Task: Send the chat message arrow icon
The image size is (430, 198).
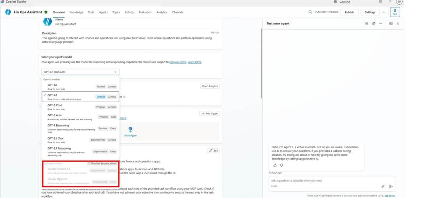Action: [391, 186]
